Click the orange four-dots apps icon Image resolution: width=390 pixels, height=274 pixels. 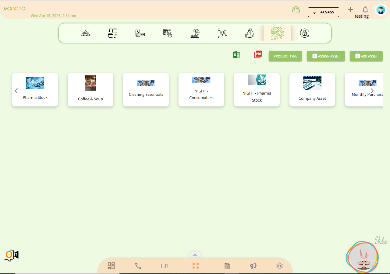196,266
